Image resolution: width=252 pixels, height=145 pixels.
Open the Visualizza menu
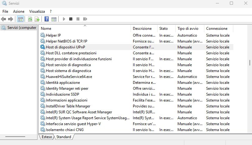(37, 11)
